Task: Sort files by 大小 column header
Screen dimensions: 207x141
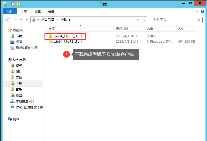Action: [x=187, y=28]
